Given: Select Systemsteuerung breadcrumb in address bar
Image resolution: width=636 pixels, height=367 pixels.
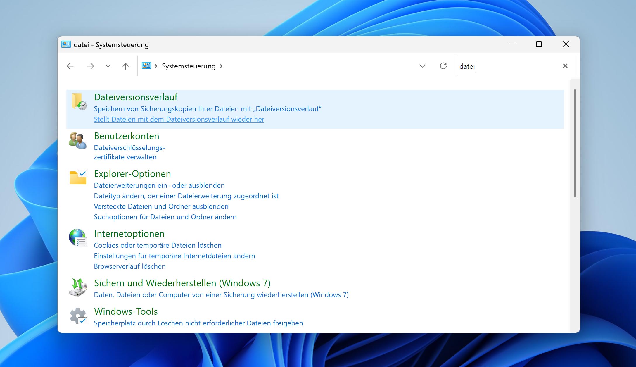Looking at the screenshot, I should 189,66.
